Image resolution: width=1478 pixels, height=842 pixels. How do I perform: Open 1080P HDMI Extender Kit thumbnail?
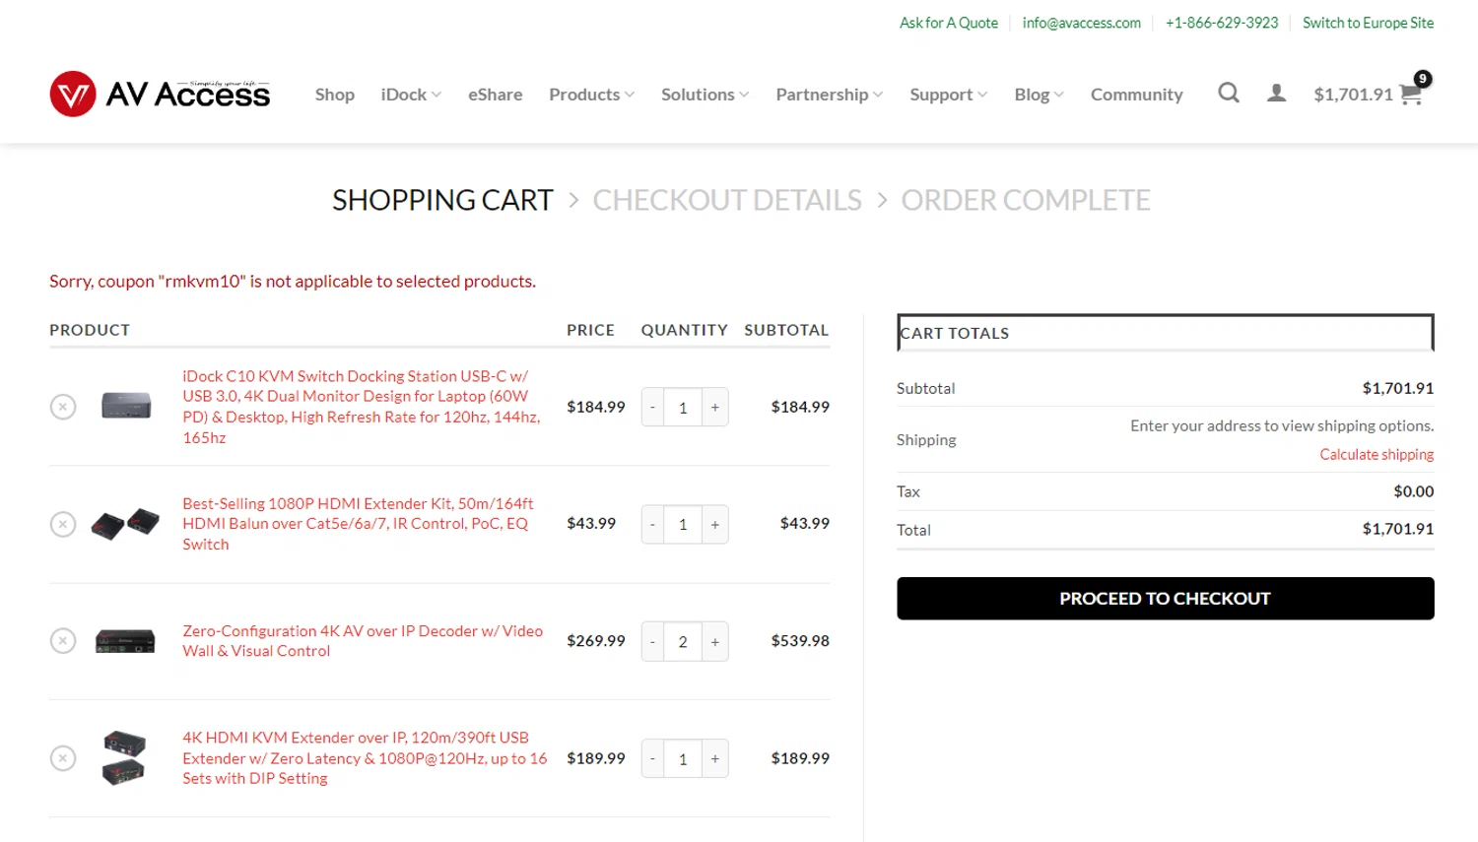coord(125,523)
